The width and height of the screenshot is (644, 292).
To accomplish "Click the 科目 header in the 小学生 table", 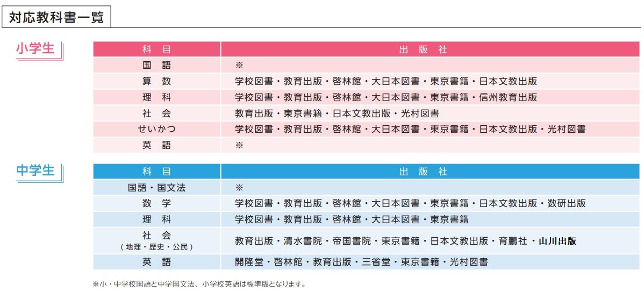I will tap(156, 49).
